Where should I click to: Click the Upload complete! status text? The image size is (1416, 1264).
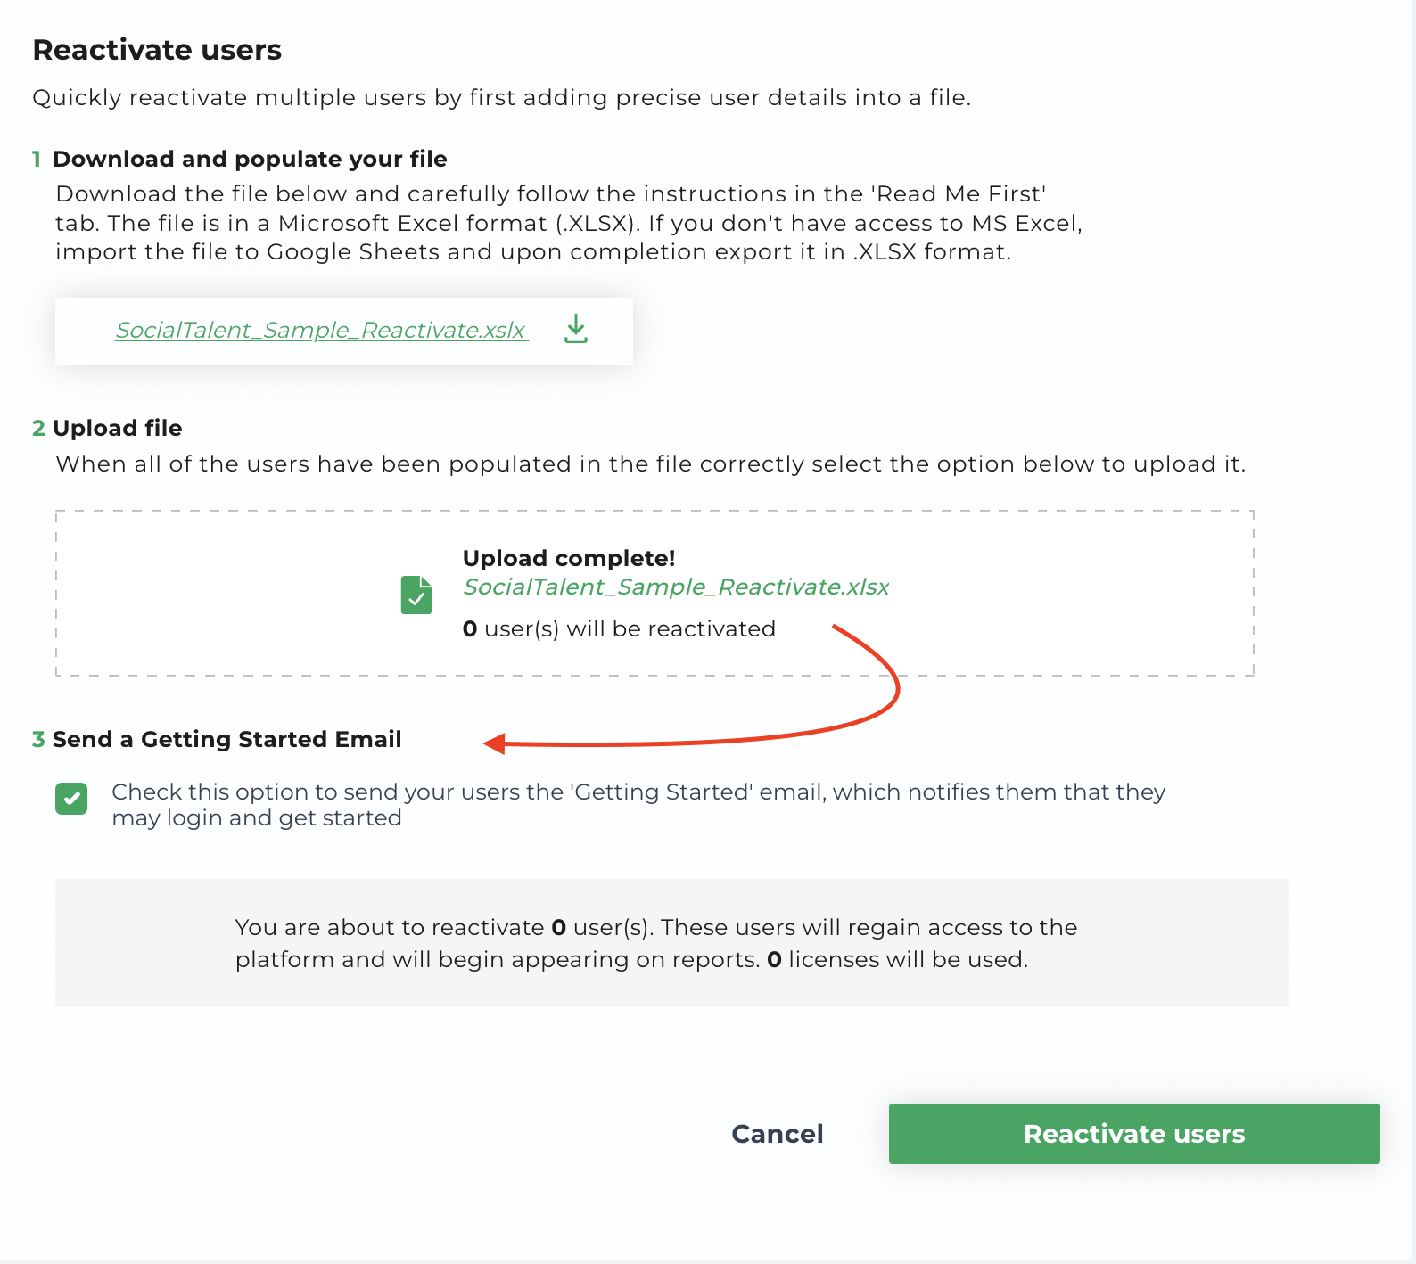click(569, 558)
